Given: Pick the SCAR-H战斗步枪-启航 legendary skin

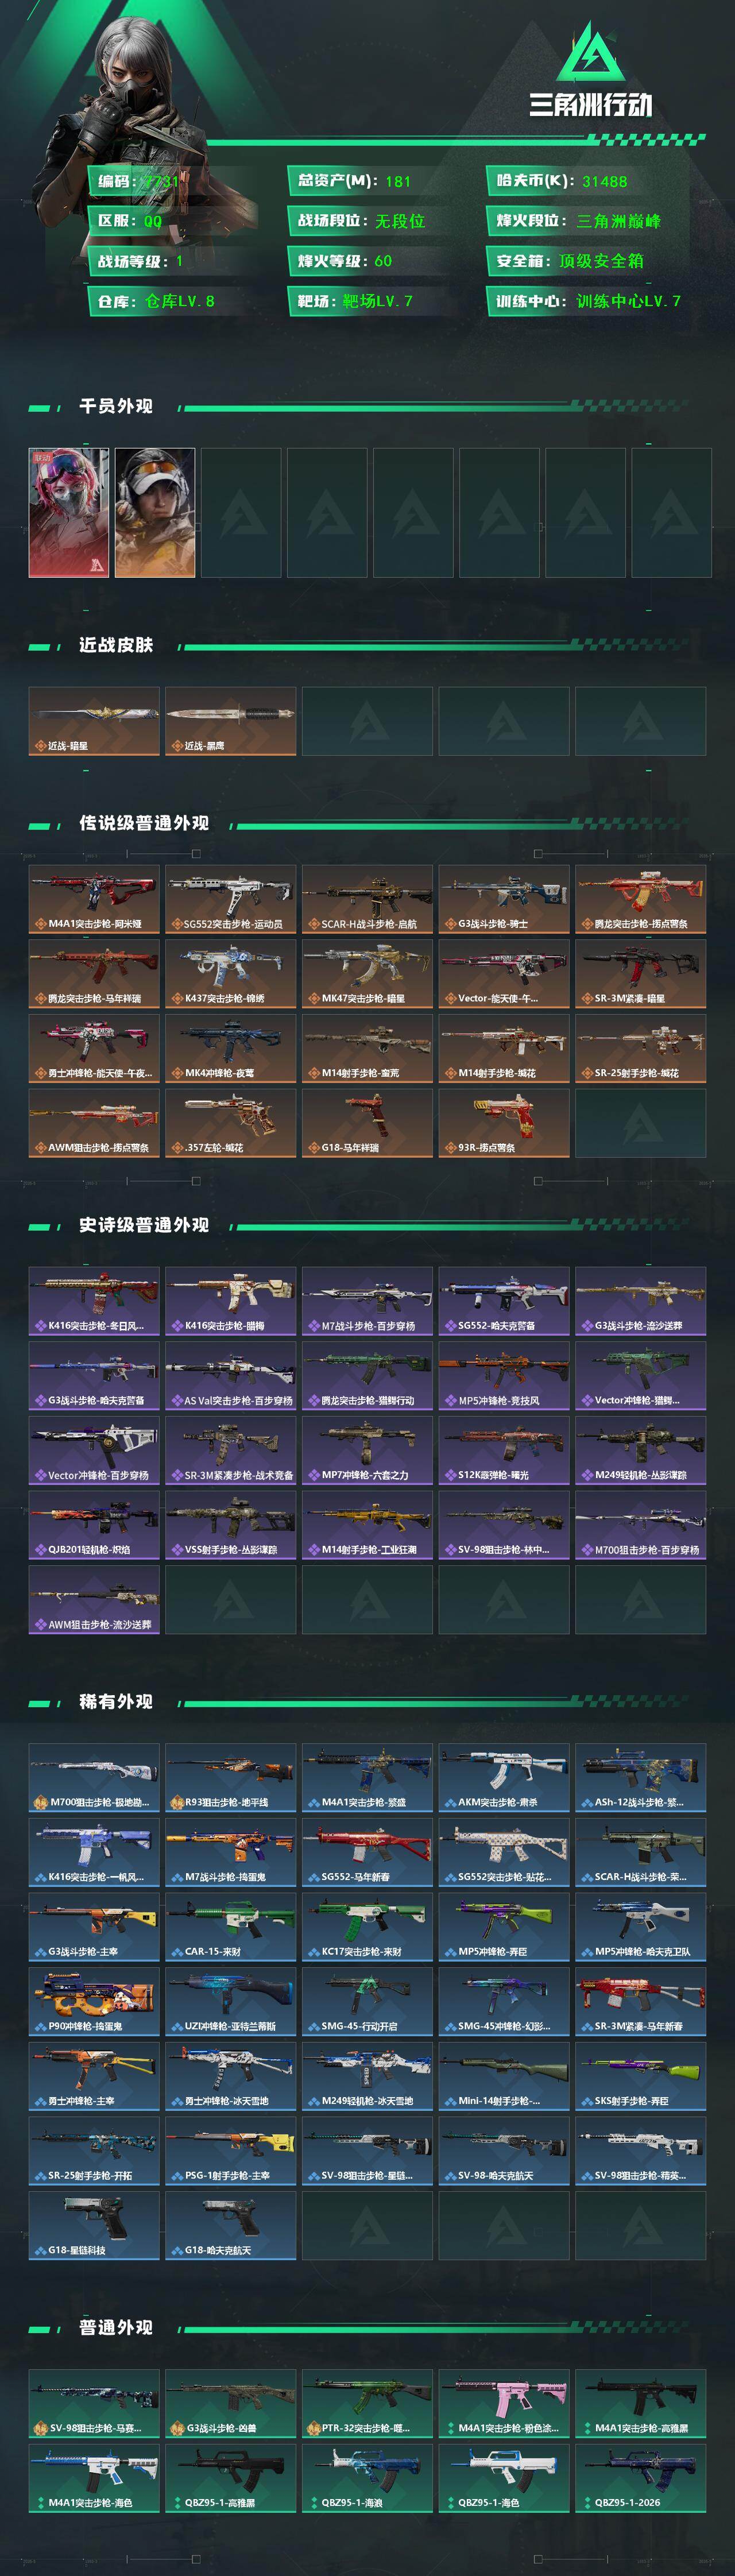Looking at the screenshot, I should [367, 899].
